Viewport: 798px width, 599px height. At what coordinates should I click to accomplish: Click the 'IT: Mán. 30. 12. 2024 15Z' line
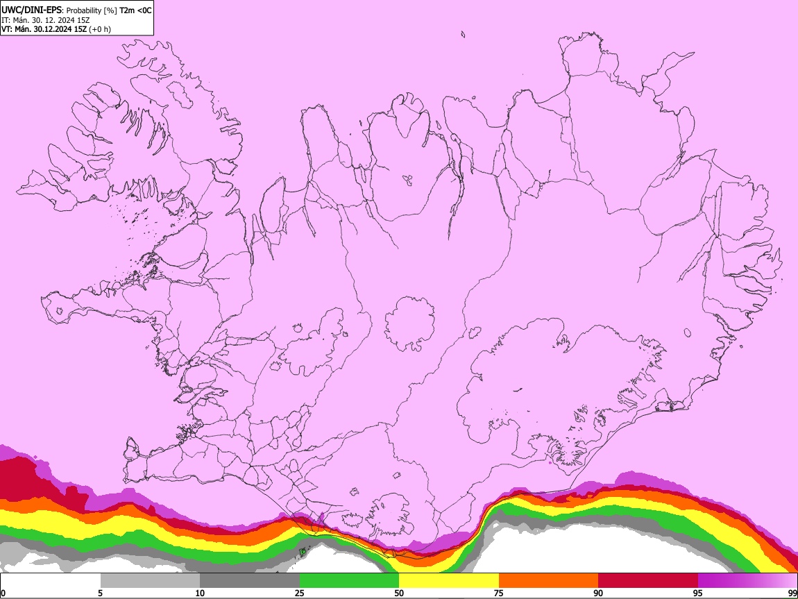point(45,20)
